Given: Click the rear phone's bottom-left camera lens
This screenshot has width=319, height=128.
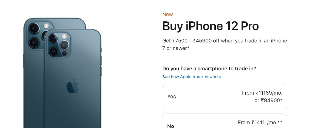Looking at the screenshot, I should point(34,42).
